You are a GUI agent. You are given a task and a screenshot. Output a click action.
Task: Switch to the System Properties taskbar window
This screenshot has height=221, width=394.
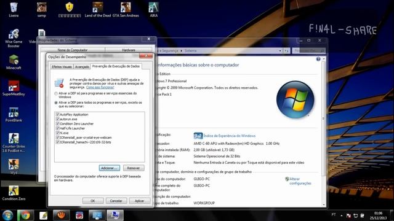pyautogui.click(x=115, y=215)
